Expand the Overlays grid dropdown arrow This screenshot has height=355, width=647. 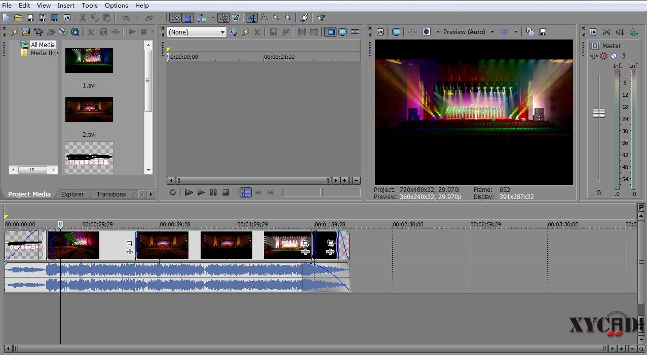[516, 31]
